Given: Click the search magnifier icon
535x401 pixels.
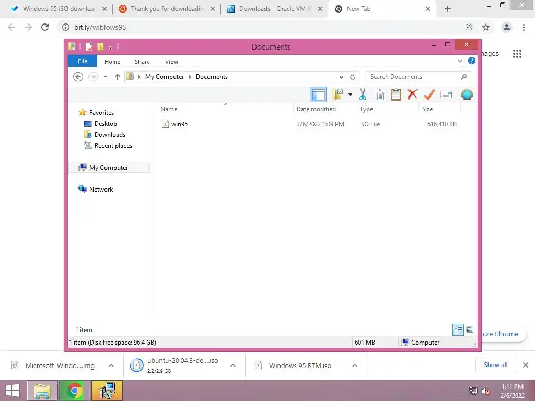Looking at the screenshot, I should 464,77.
